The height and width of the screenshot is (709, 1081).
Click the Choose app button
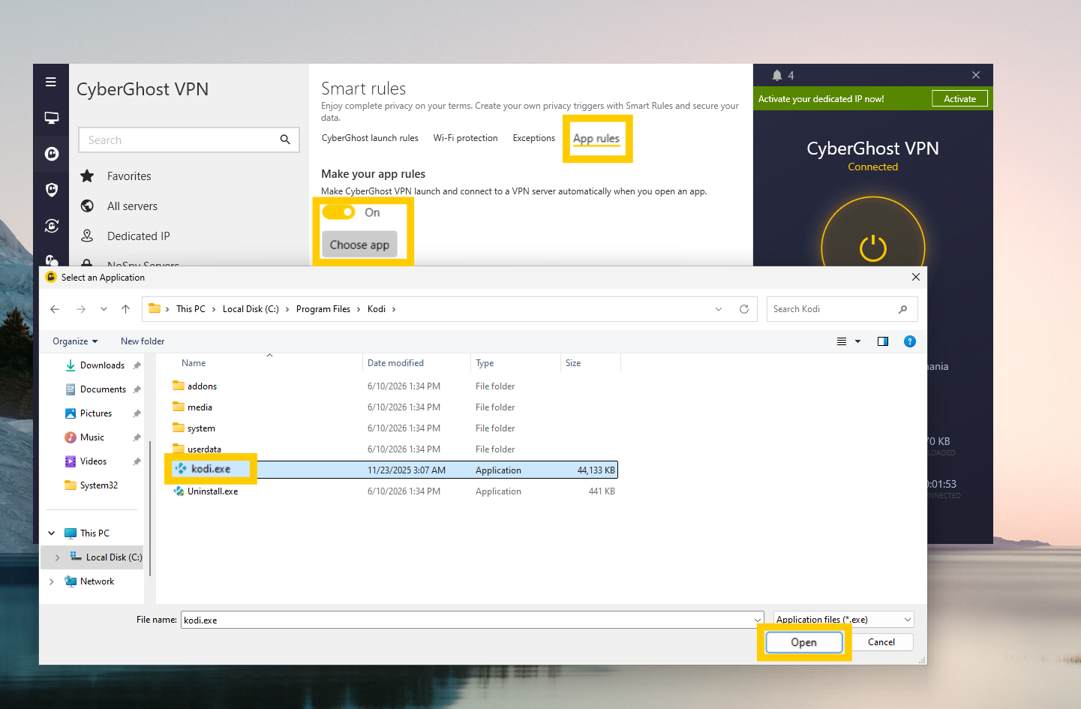pos(359,245)
